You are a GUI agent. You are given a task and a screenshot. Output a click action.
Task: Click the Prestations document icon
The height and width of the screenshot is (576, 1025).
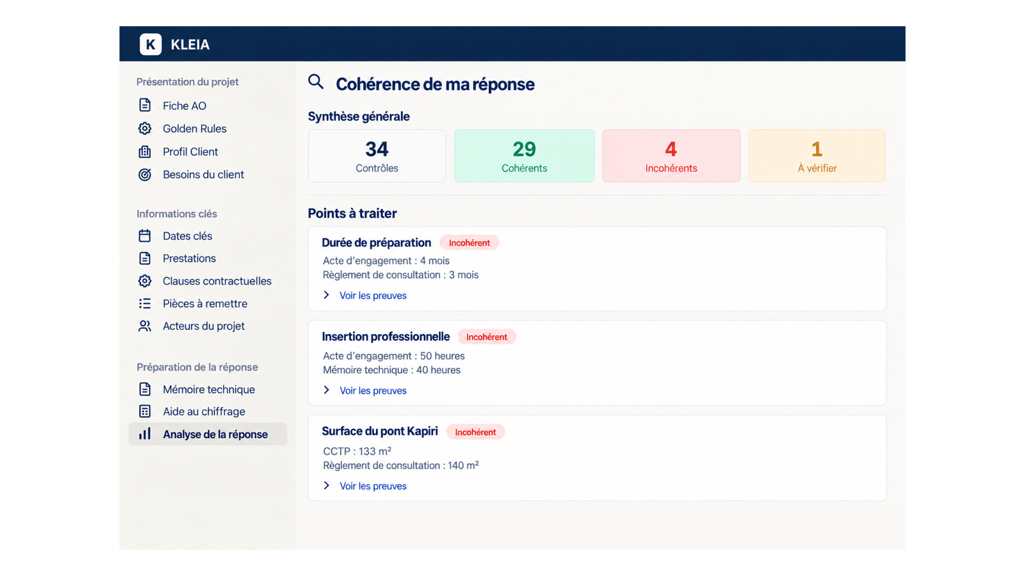point(145,258)
